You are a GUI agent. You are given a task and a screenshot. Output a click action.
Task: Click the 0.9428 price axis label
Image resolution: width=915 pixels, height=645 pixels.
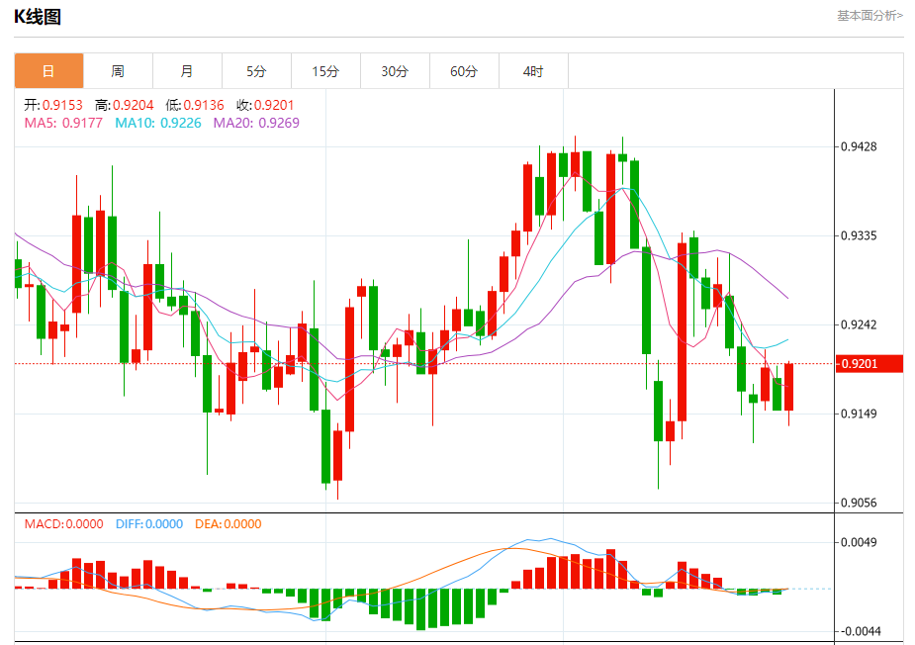859,146
